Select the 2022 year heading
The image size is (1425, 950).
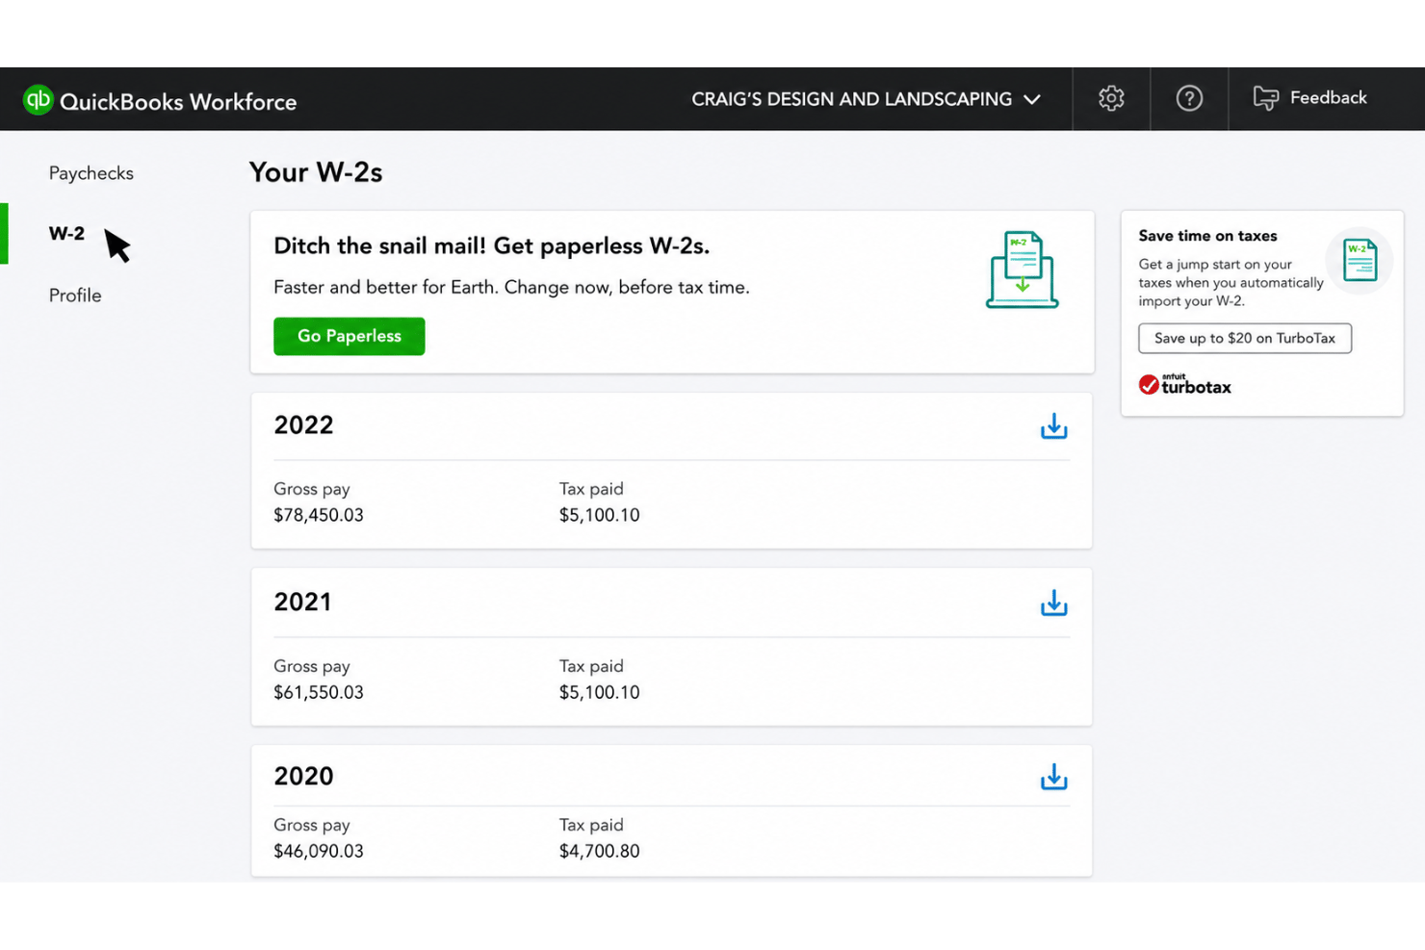click(303, 425)
